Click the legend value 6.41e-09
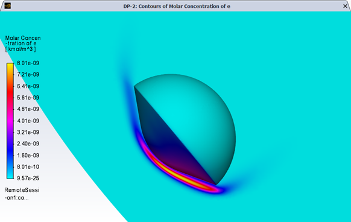This screenshot has height=222, width=351. (28, 86)
